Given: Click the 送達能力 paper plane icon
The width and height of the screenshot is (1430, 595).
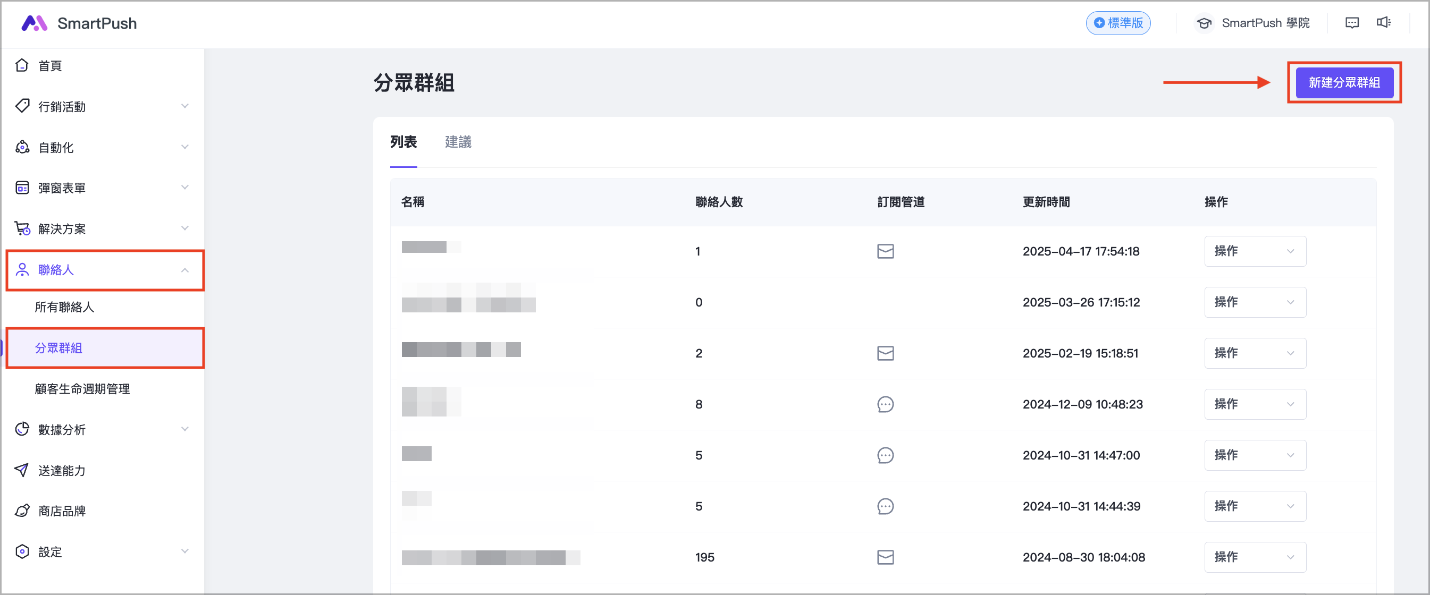Looking at the screenshot, I should click(22, 470).
